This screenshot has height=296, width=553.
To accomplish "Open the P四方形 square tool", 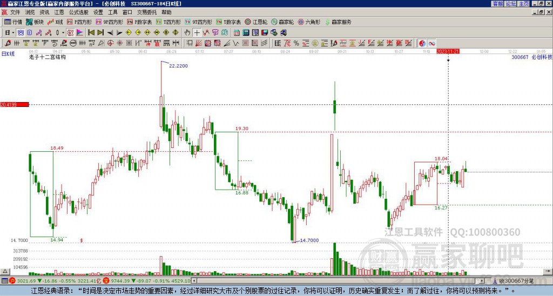I will [x=79, y=22].
